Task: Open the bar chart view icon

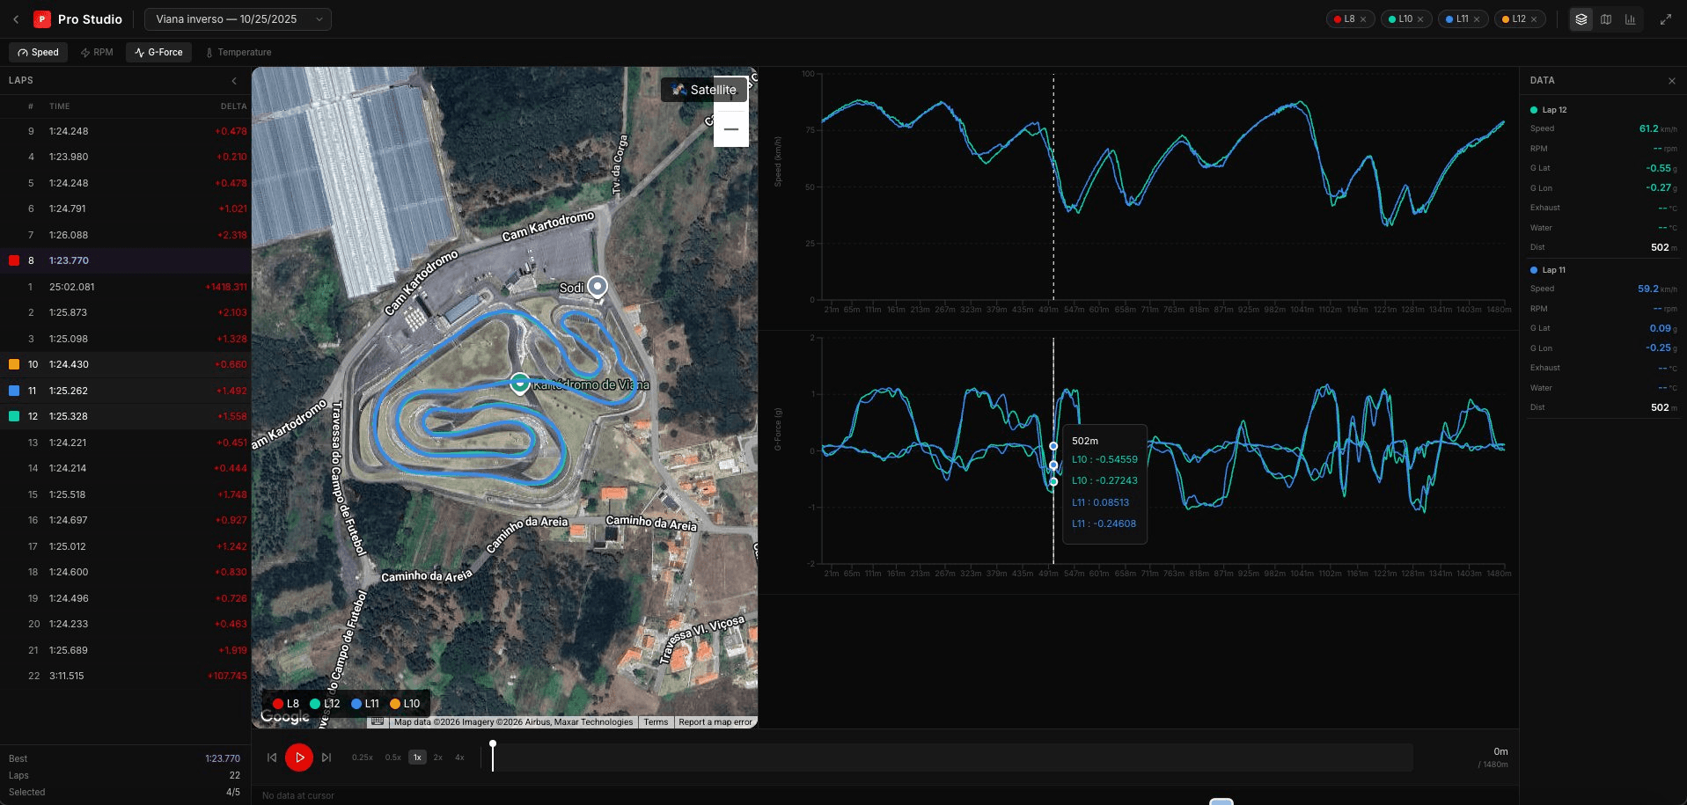Action: point(1630,19)
